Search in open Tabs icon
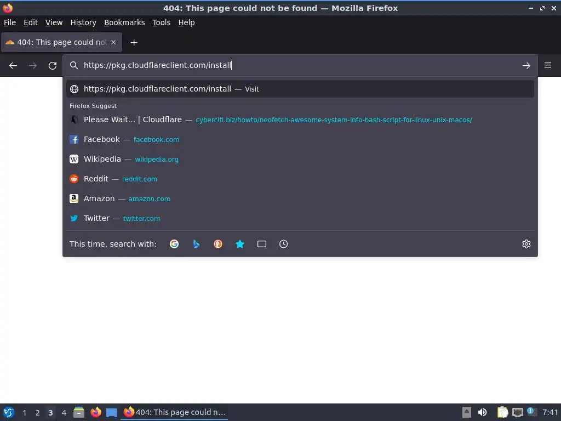Viewport: 561px width, 421px height. [262, 244]
